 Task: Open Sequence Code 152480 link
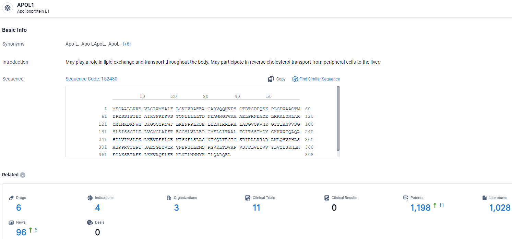(91, 79)
